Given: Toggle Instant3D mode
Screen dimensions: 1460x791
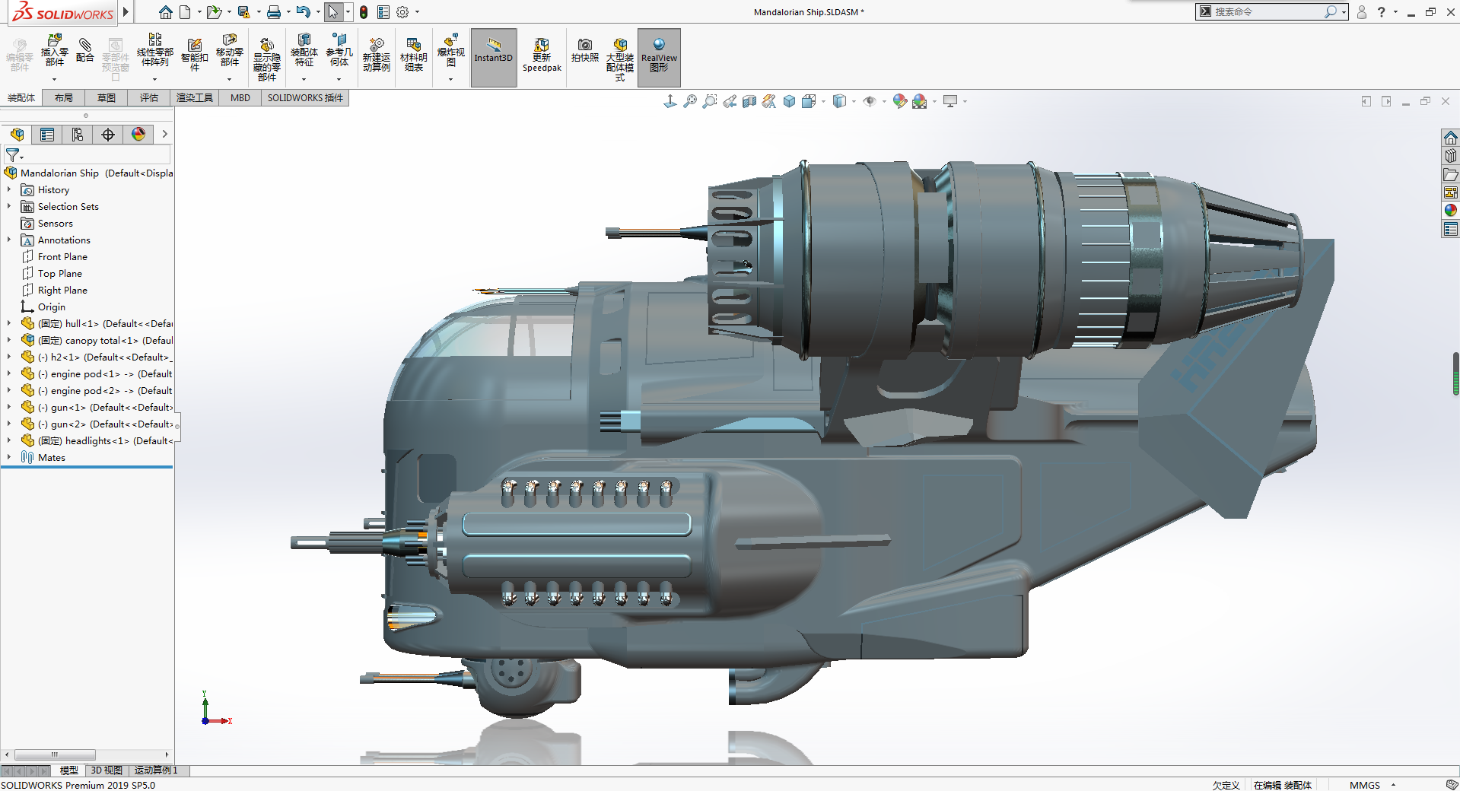Looking at the screenshot, I should 494,58.
